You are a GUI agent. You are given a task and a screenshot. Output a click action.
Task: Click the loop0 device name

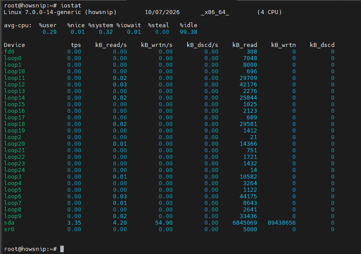[x=13, y=58]
